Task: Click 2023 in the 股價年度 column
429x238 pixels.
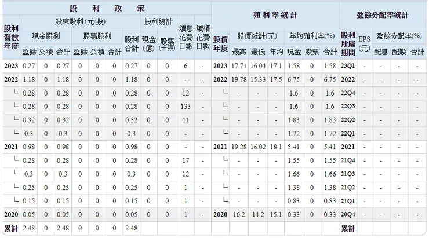Action: 220,66
